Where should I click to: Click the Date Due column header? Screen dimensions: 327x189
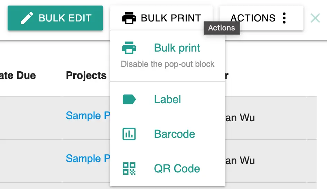(x=18, y=75)
